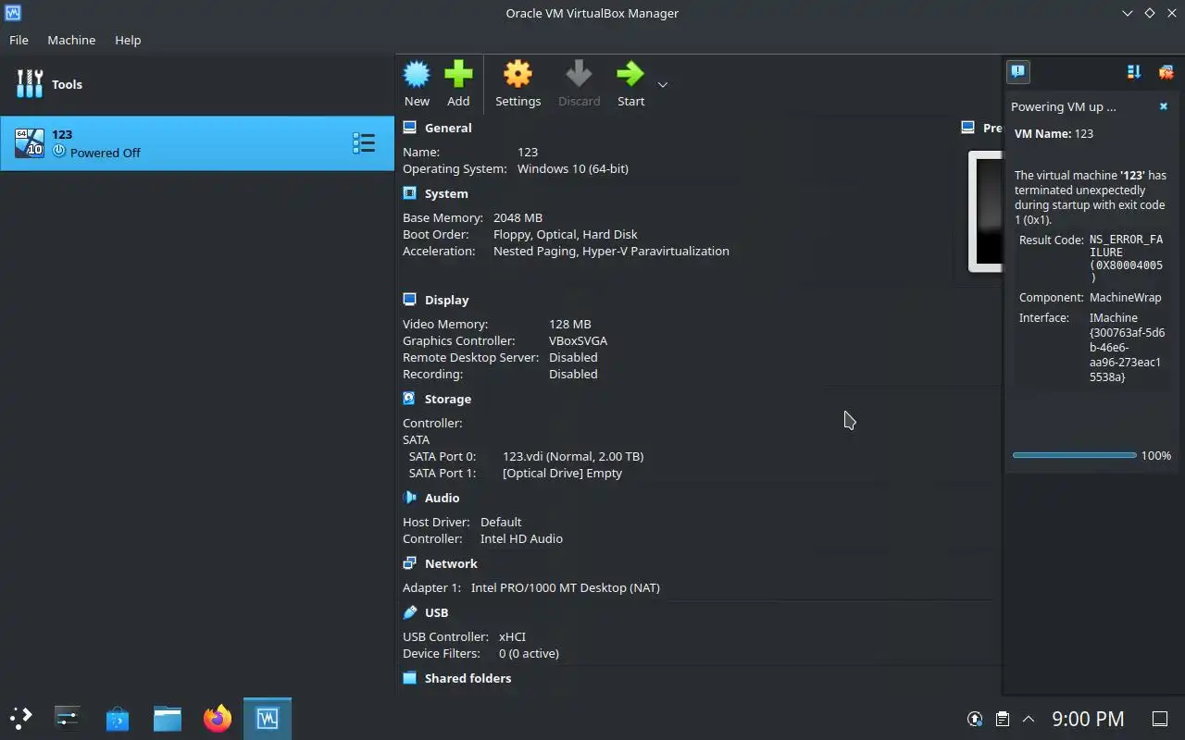
Task: Dismiss the Powering VM up notification
Action: pos(1164,106)
